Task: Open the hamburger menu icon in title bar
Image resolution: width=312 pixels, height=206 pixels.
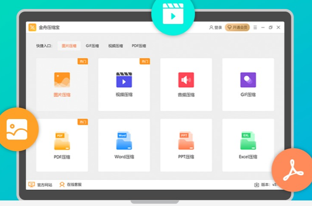Action: coord(255,27)
